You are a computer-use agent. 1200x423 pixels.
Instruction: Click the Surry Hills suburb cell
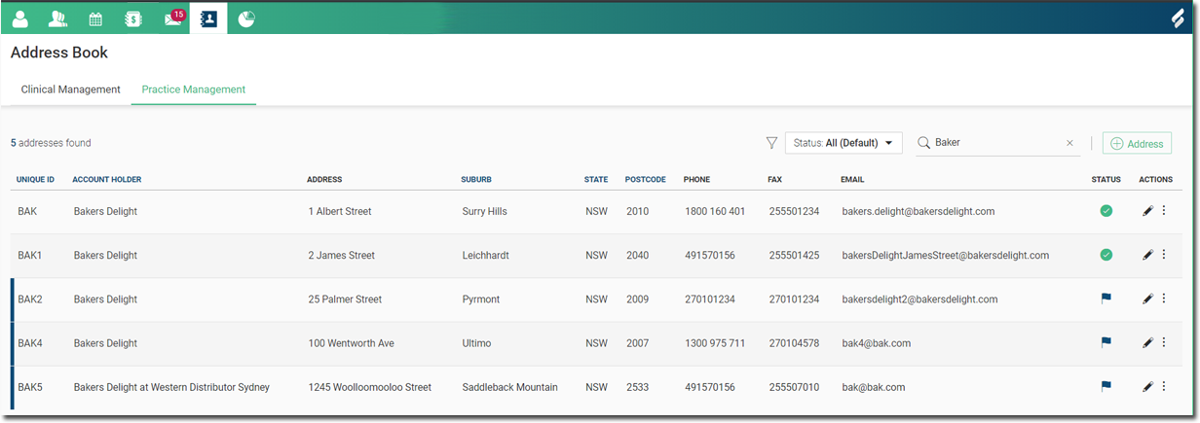click(485, 211)
